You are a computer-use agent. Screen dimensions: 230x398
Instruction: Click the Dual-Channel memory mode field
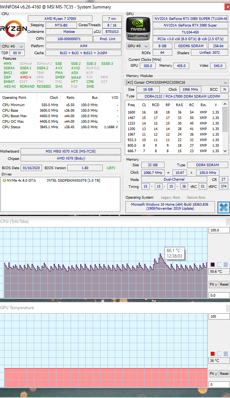point(174,179)
